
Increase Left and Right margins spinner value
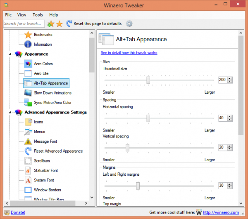[229, 184]
